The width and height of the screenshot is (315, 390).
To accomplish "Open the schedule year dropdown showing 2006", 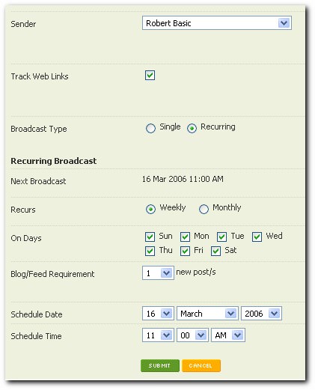I will point(261,314).
